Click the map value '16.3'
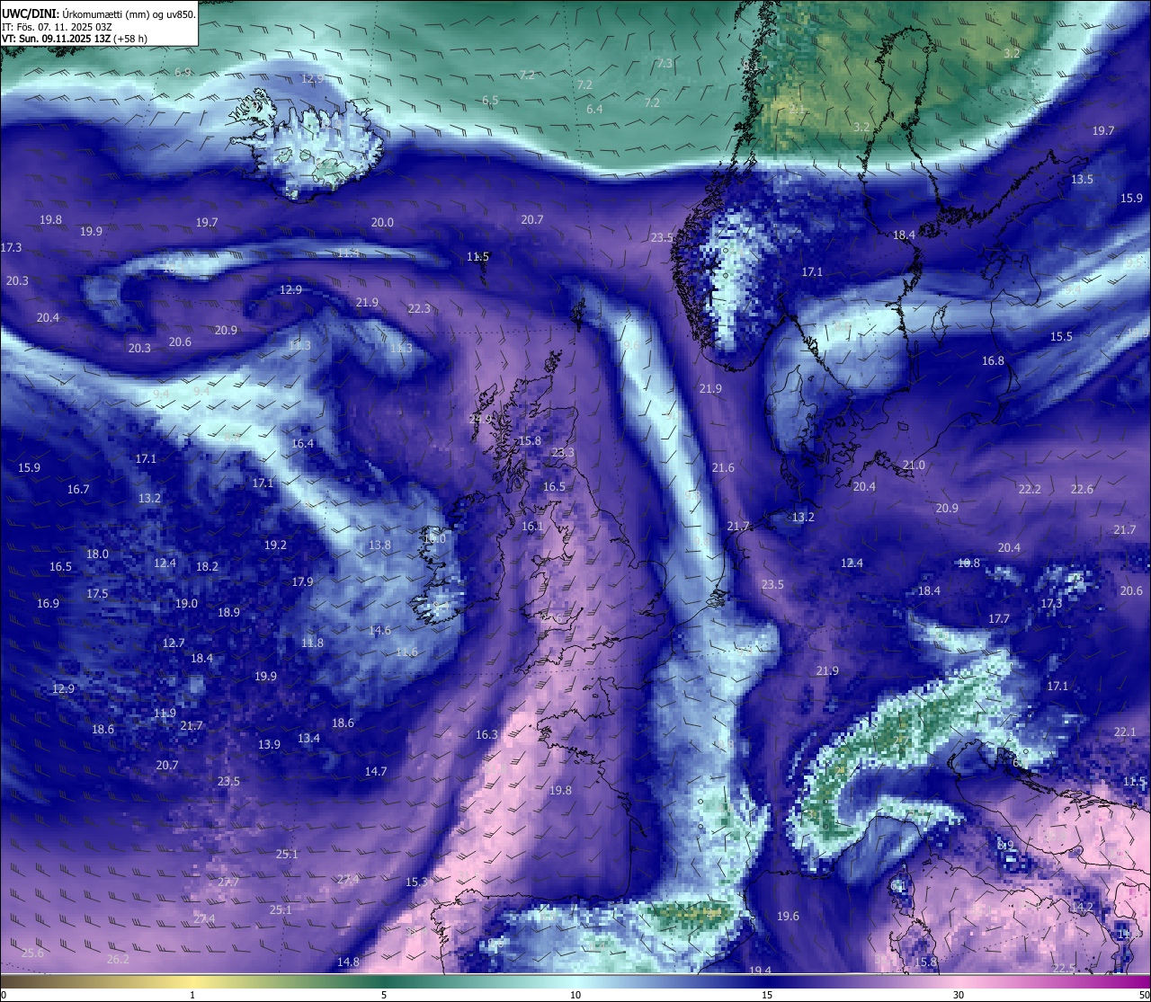Screen dimensions: 1151x1002 click(486, 734)
